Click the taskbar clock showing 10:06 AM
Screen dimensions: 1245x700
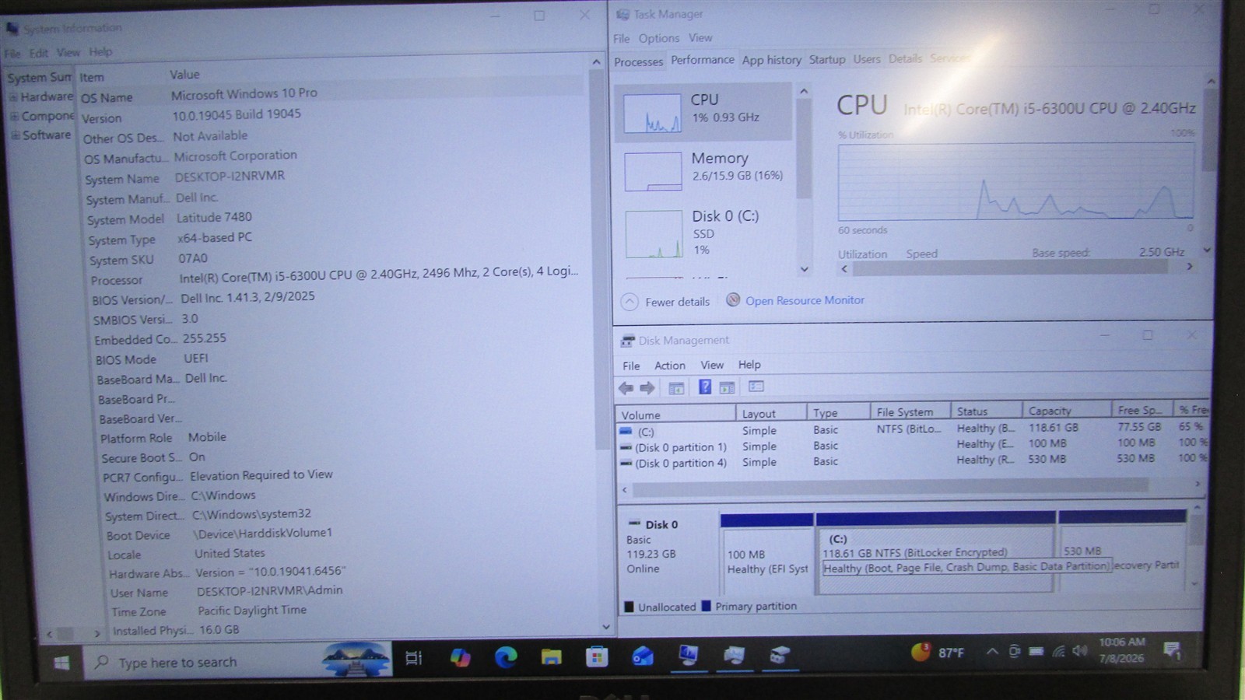pos(1121,649)
